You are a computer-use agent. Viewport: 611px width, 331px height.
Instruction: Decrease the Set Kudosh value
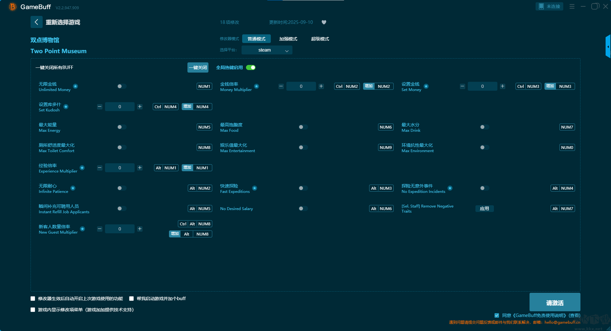[x=100, y=107]
